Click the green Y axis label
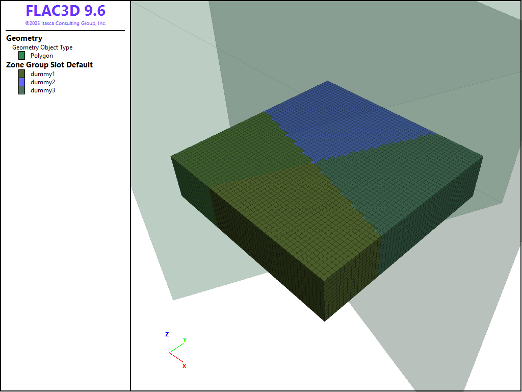522x392 pixels. click(185, 339)
